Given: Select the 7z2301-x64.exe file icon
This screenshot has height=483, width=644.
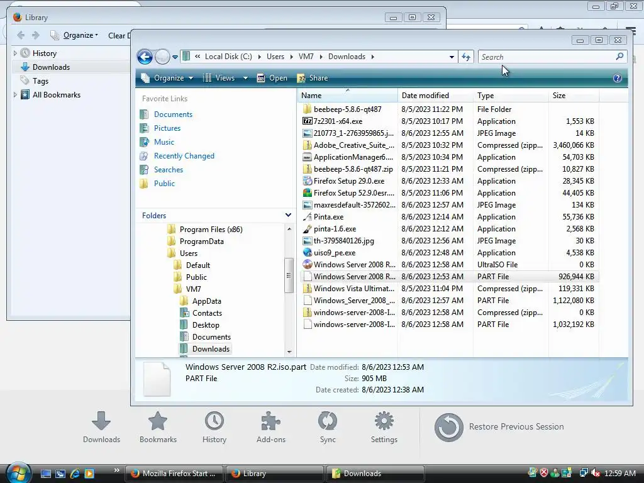Looking at the screenshot, I should 307,121.
